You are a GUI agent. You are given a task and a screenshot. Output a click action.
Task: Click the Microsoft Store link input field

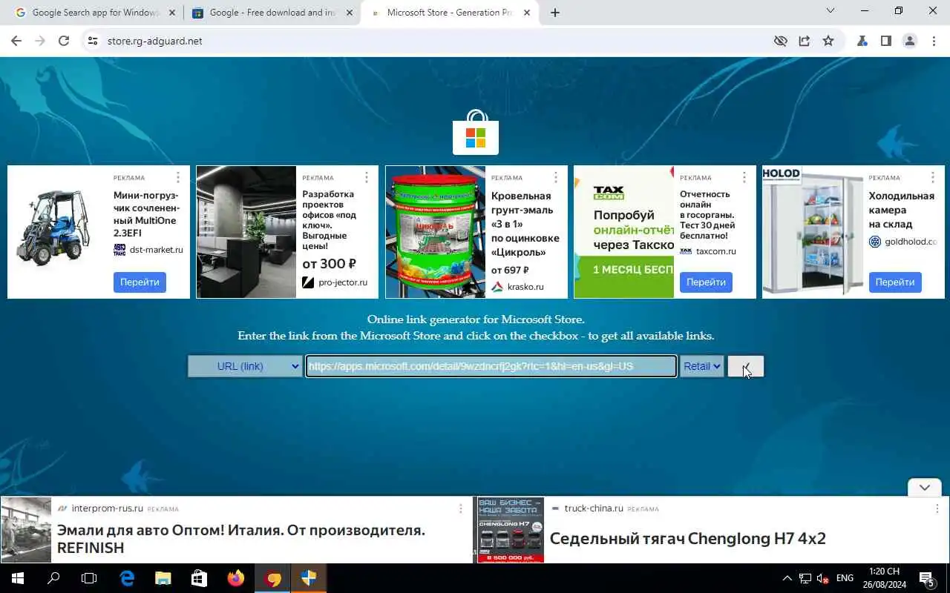pyautogui.click(x=491, y=366)
